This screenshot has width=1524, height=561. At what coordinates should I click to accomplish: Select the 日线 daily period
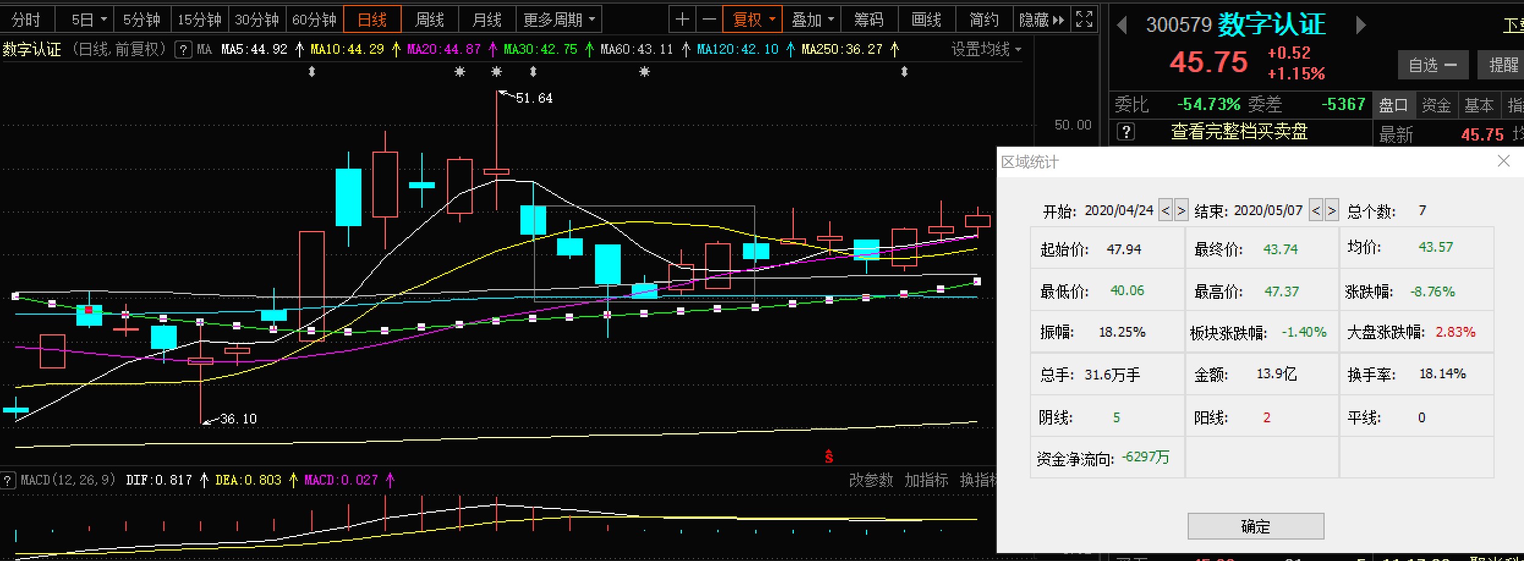tap(372, 20)
